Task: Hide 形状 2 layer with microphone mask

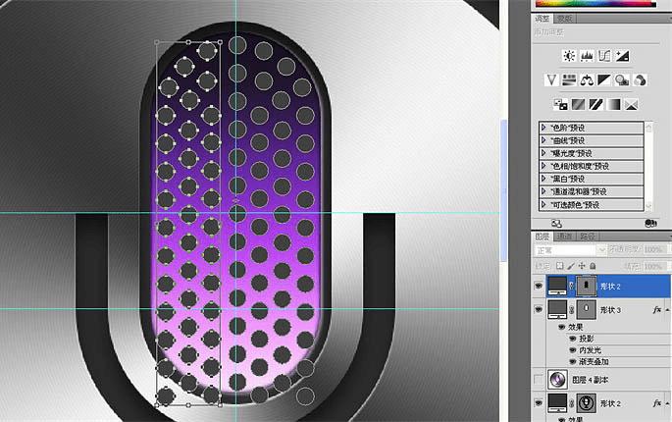Action: coord(539,403)
